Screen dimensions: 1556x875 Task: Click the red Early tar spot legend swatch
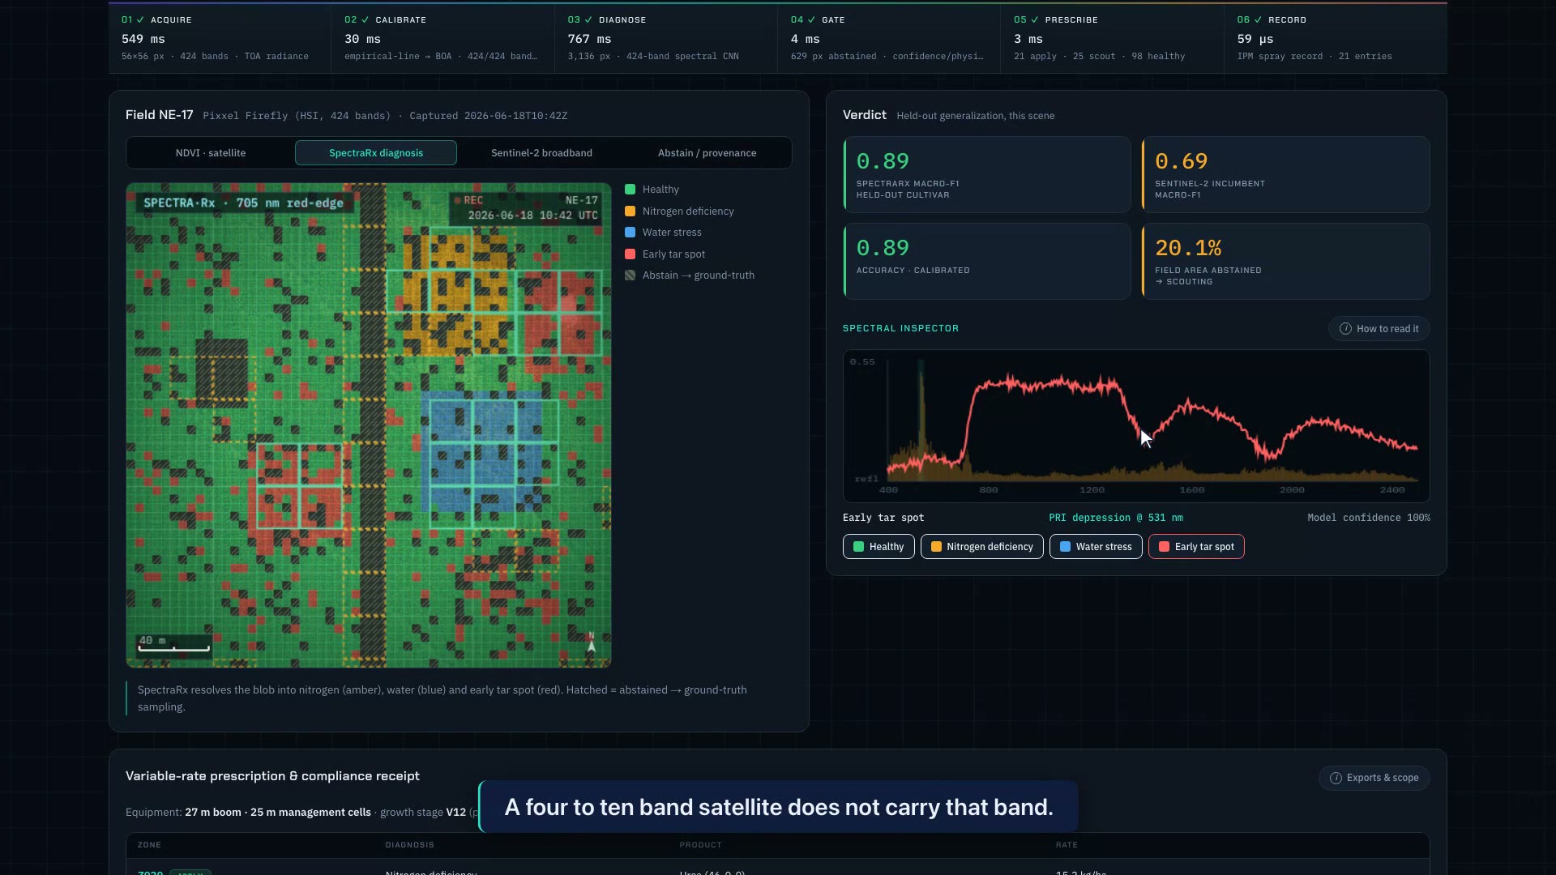[630, 254]
